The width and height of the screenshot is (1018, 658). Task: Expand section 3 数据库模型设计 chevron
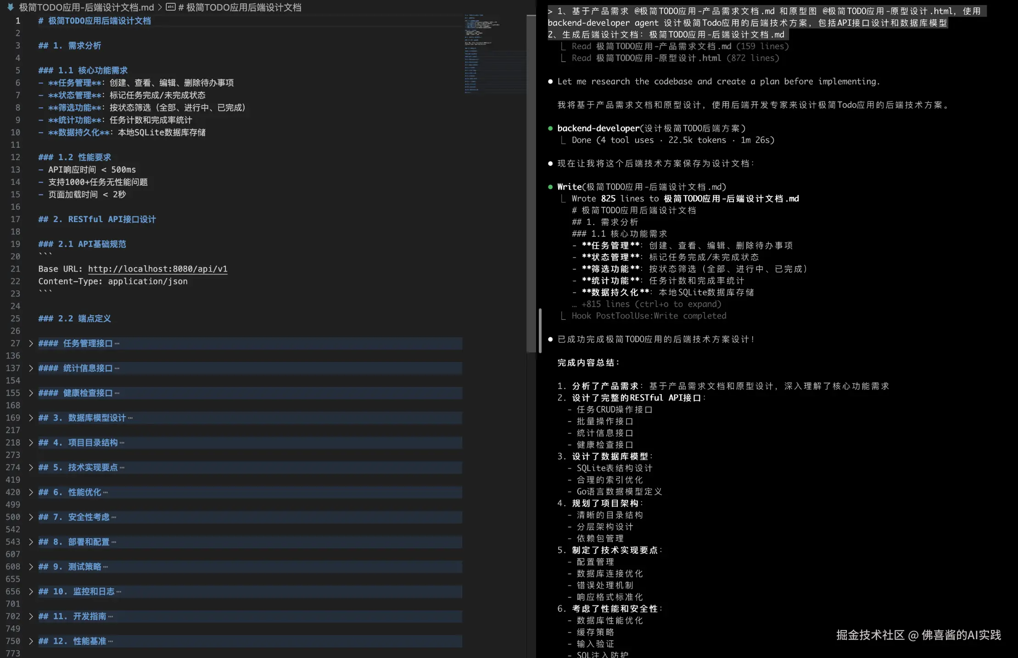(x=31, y=418)
